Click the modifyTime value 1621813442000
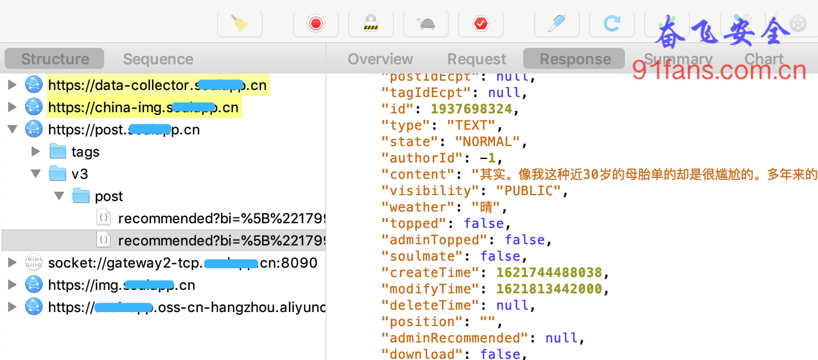Screen dimensions: 818x360 tap(549, 289)
